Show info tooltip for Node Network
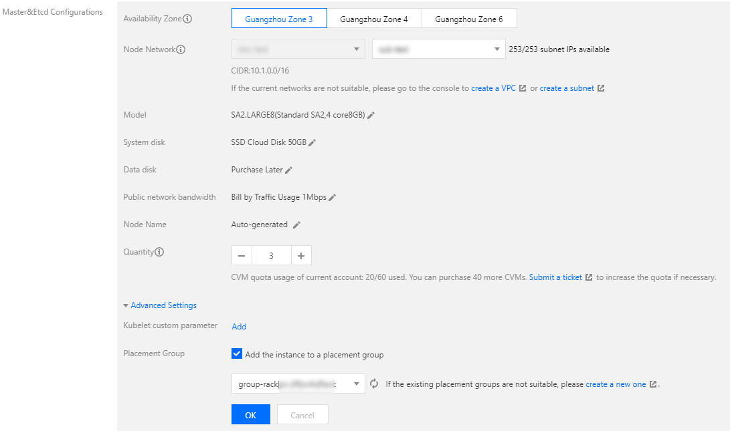730x433 pixels. pos(181,49)
